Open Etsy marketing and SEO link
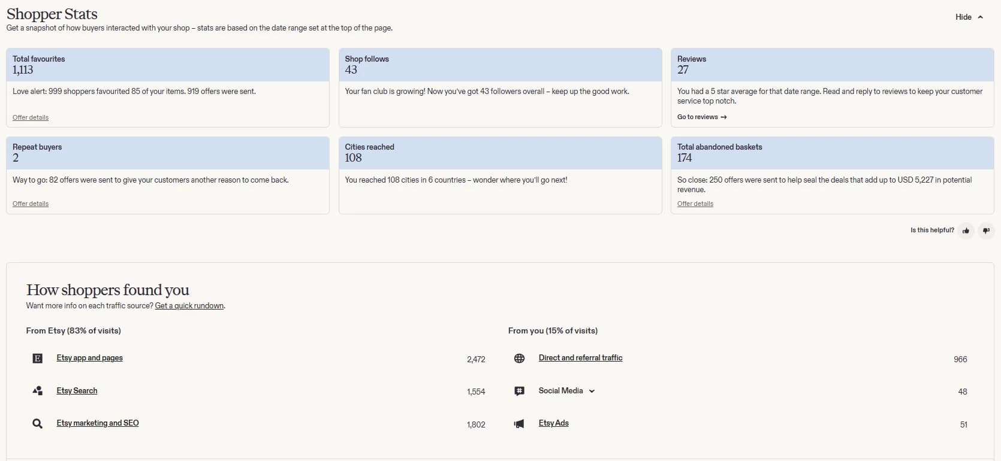 click(x=98, y=423)
